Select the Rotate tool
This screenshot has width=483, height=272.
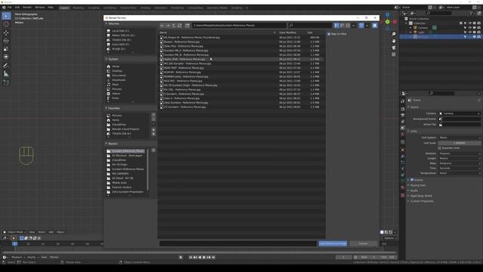6,41
